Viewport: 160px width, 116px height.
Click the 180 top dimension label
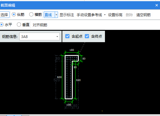click(72, 50)
